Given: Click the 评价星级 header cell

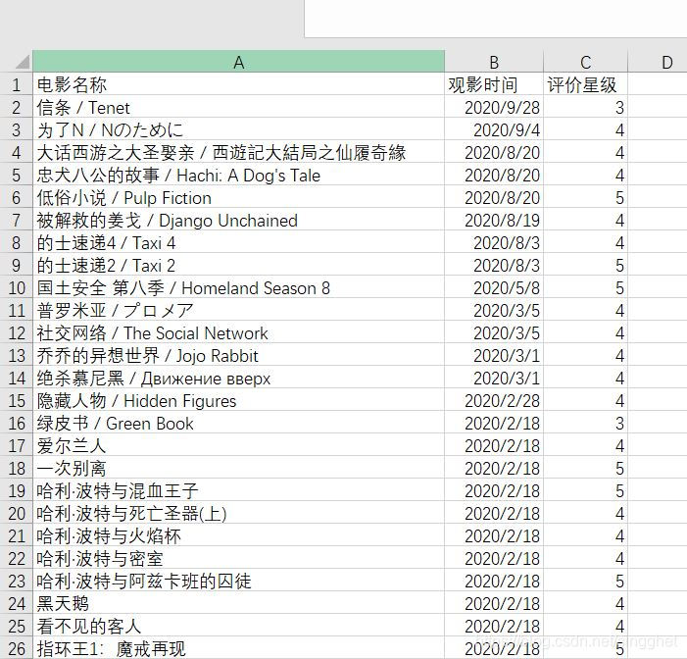Looking at the screenshot, I should [585, 84].
